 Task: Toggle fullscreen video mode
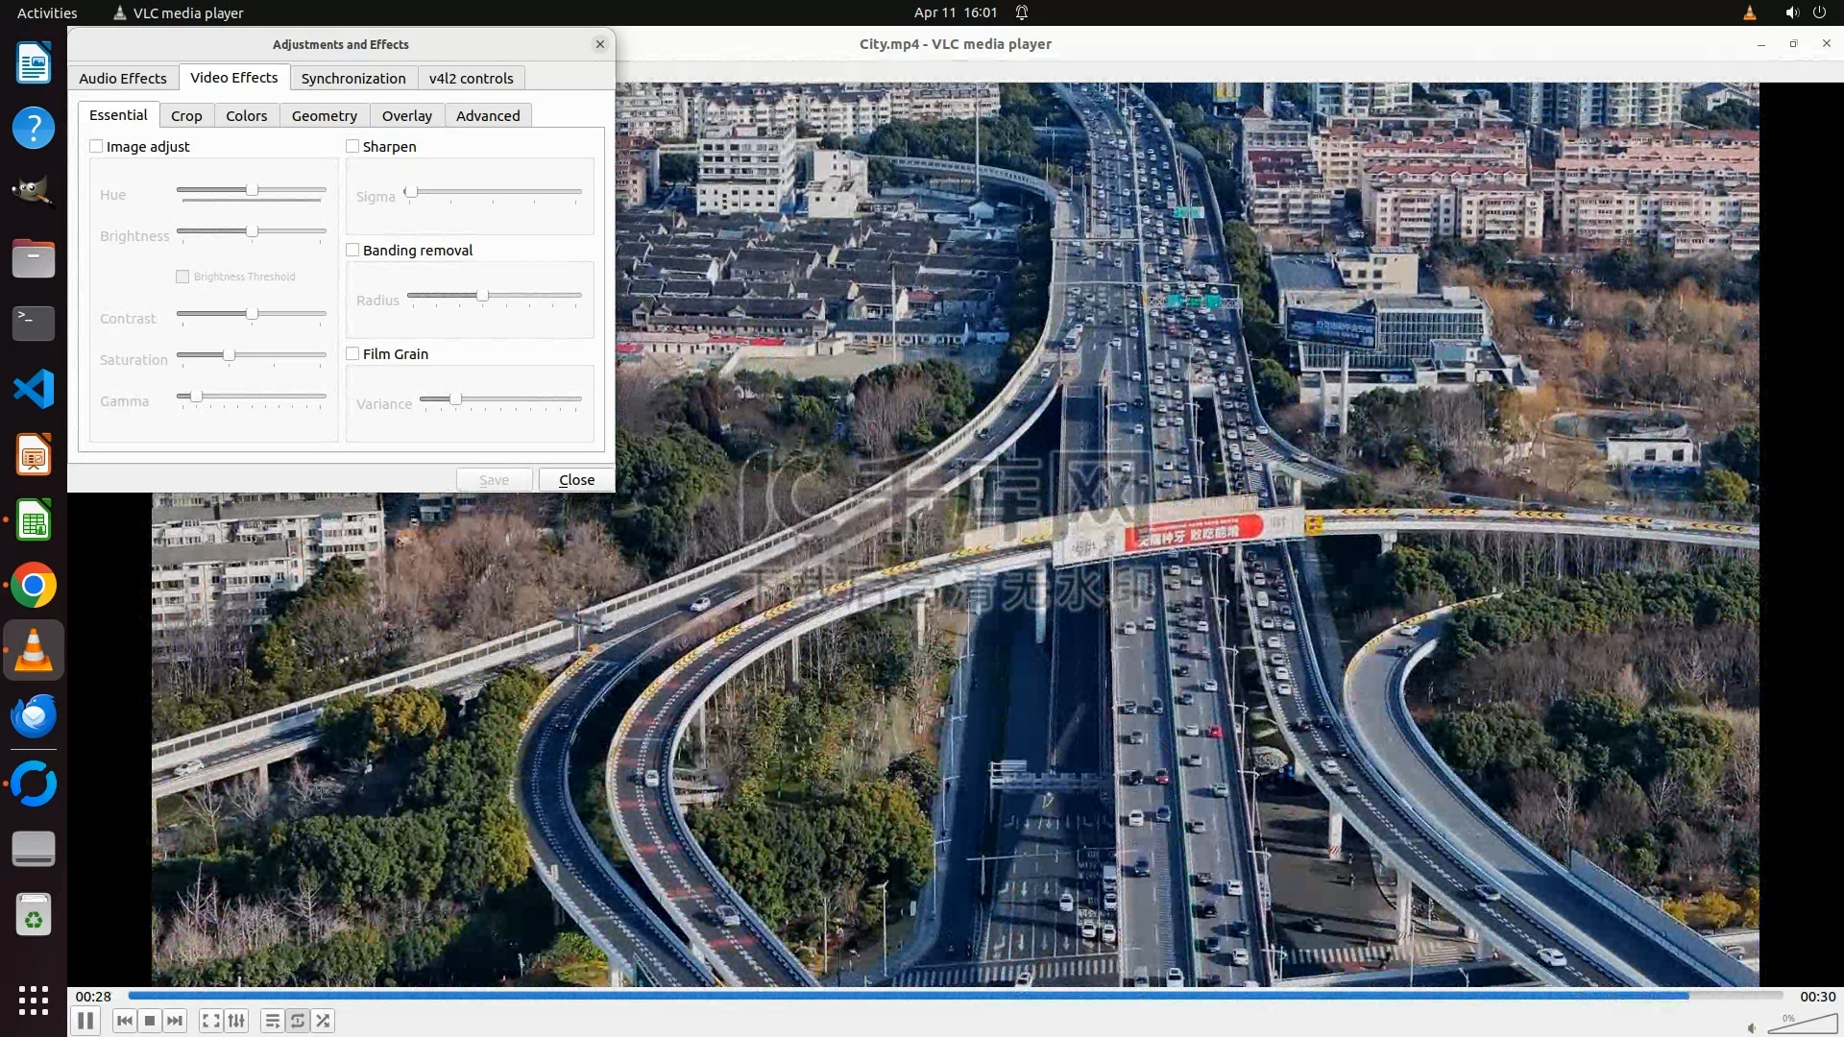pyautogui.click(x=211, y=1021)
